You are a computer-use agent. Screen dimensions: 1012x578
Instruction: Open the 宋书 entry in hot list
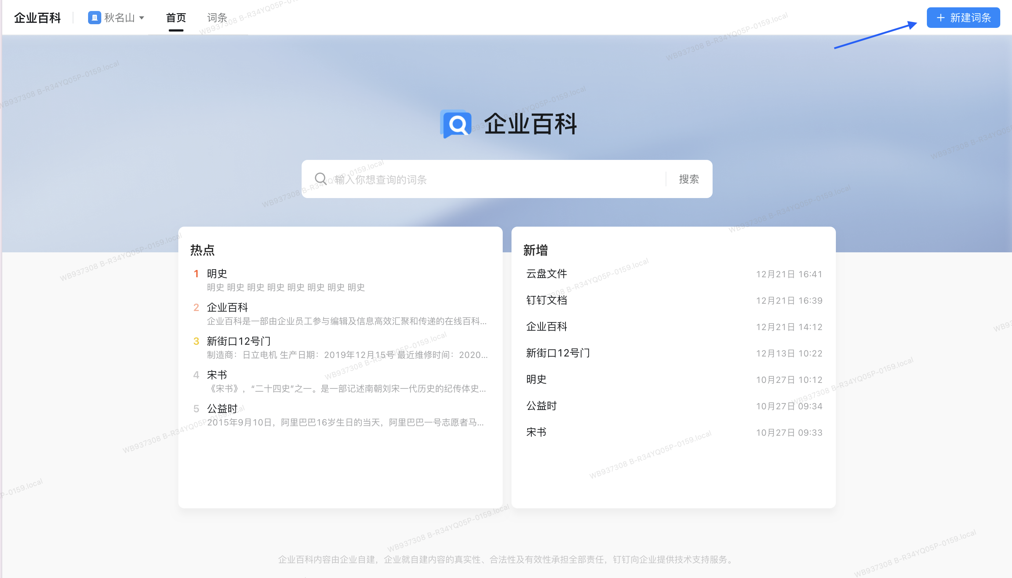(x=216, y=374)
